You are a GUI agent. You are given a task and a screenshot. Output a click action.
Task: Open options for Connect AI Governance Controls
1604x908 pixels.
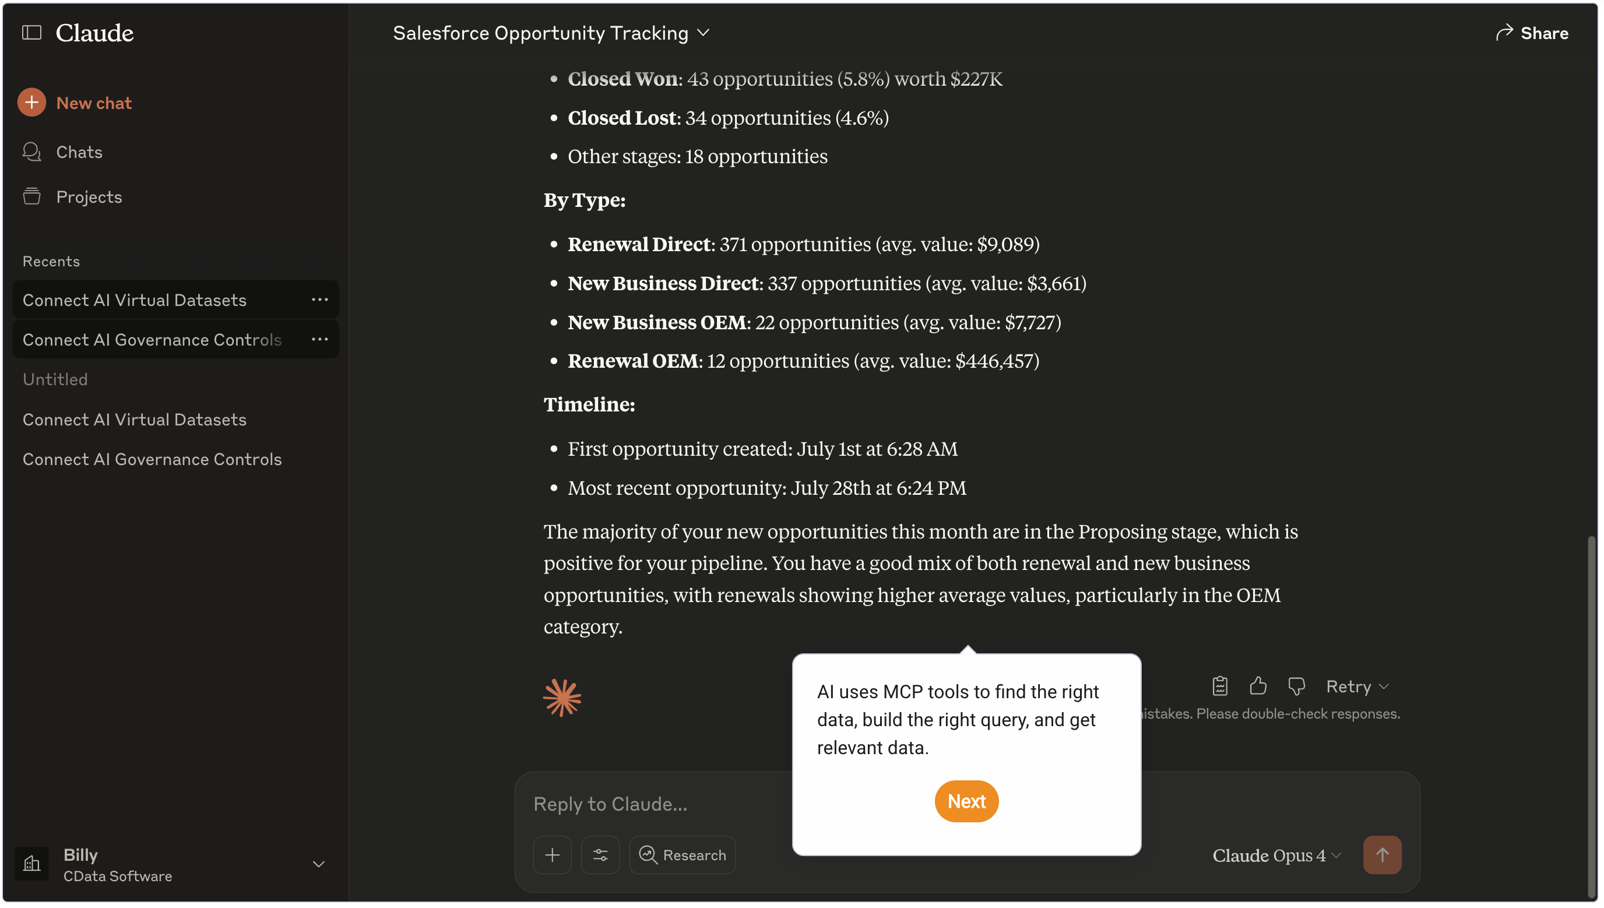pos(319,339)
